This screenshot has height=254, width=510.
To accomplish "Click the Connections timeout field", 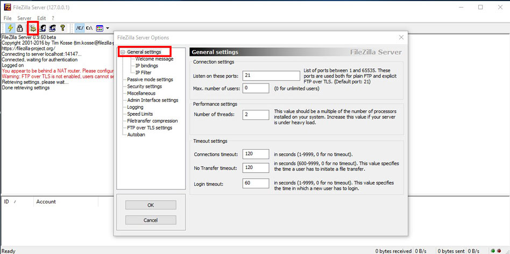I will [x=256, y=154].
